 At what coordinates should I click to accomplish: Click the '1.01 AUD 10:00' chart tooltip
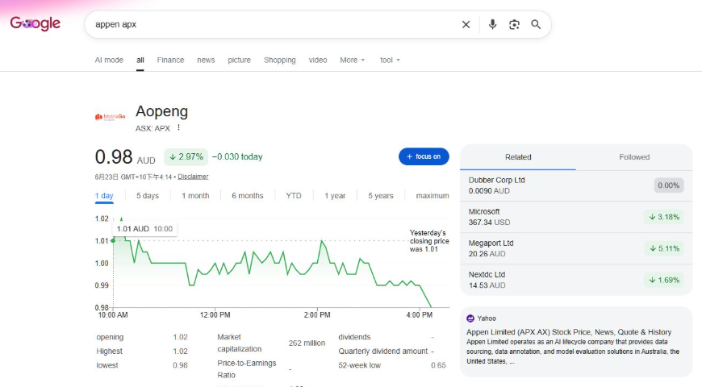(x=144, y=229)
